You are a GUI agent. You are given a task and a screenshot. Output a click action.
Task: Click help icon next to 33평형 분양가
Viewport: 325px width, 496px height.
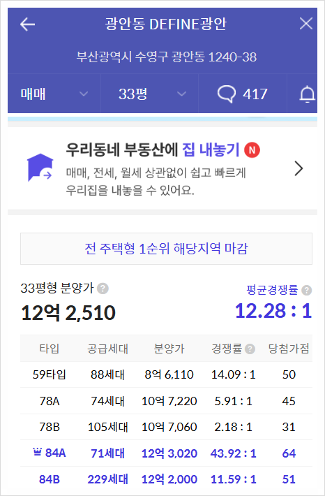pyautogui.click(x=103, y=289)
